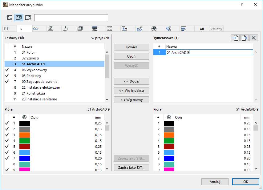Click the << Dodaj button
This screenshot has height=190, width=263.
(x=131, y=81)
